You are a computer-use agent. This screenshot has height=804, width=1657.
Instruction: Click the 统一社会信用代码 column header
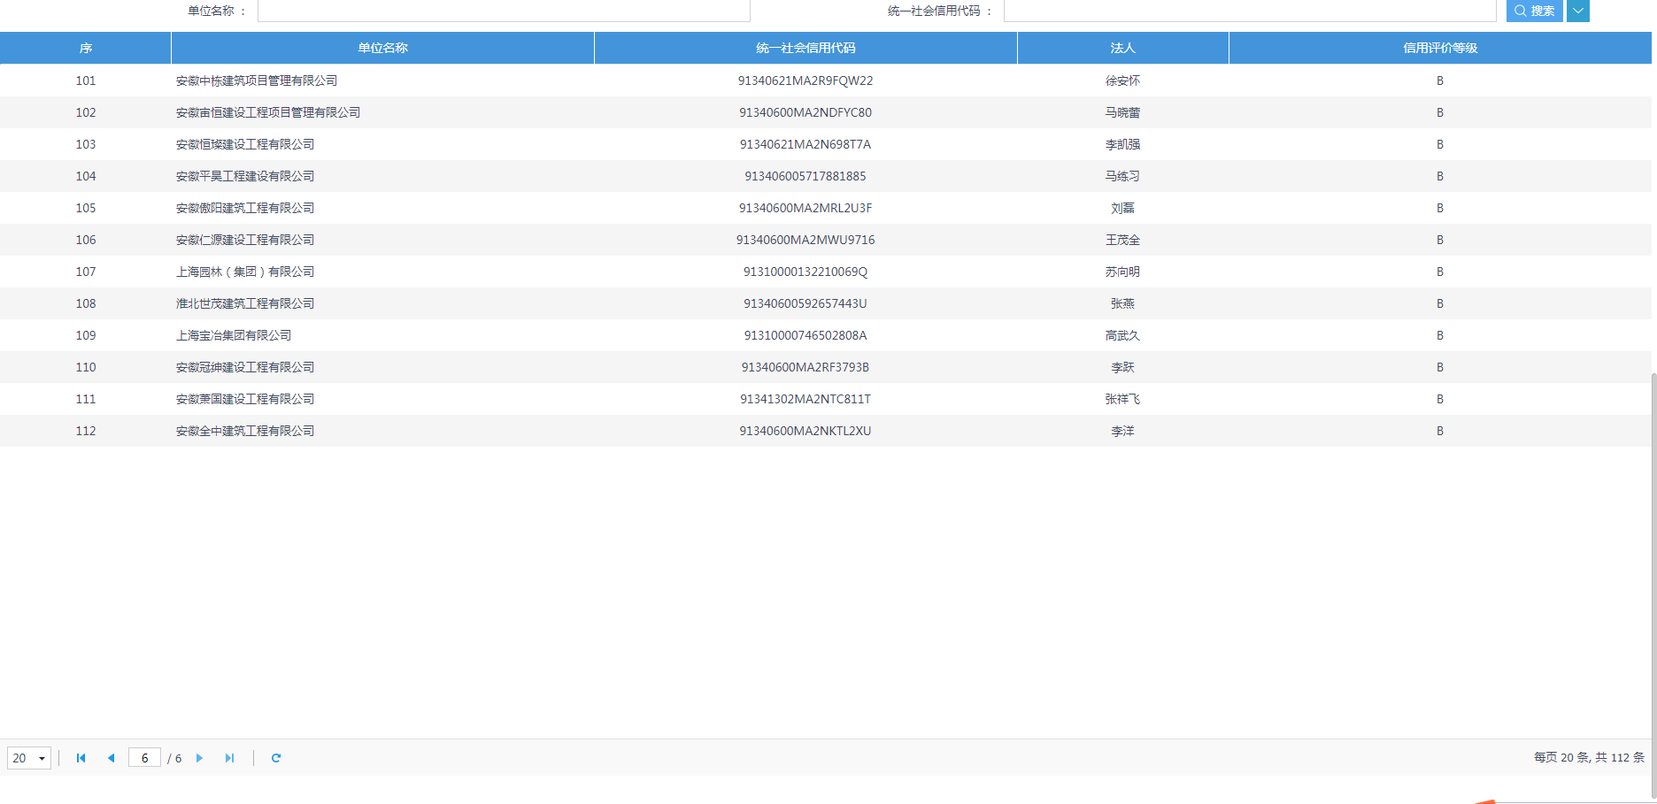pyautogui.click(x=805, y=48)
